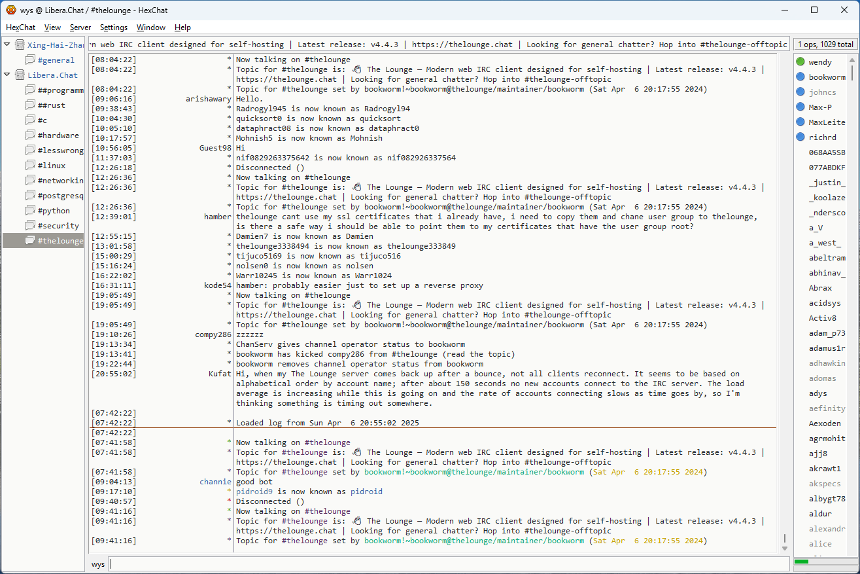This screenshot has height=574, width=860.
Task: Open the HexChat menu
Action: point(20,27)
